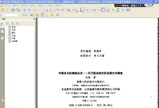Click the new bookmark icon

pos(13,23)
